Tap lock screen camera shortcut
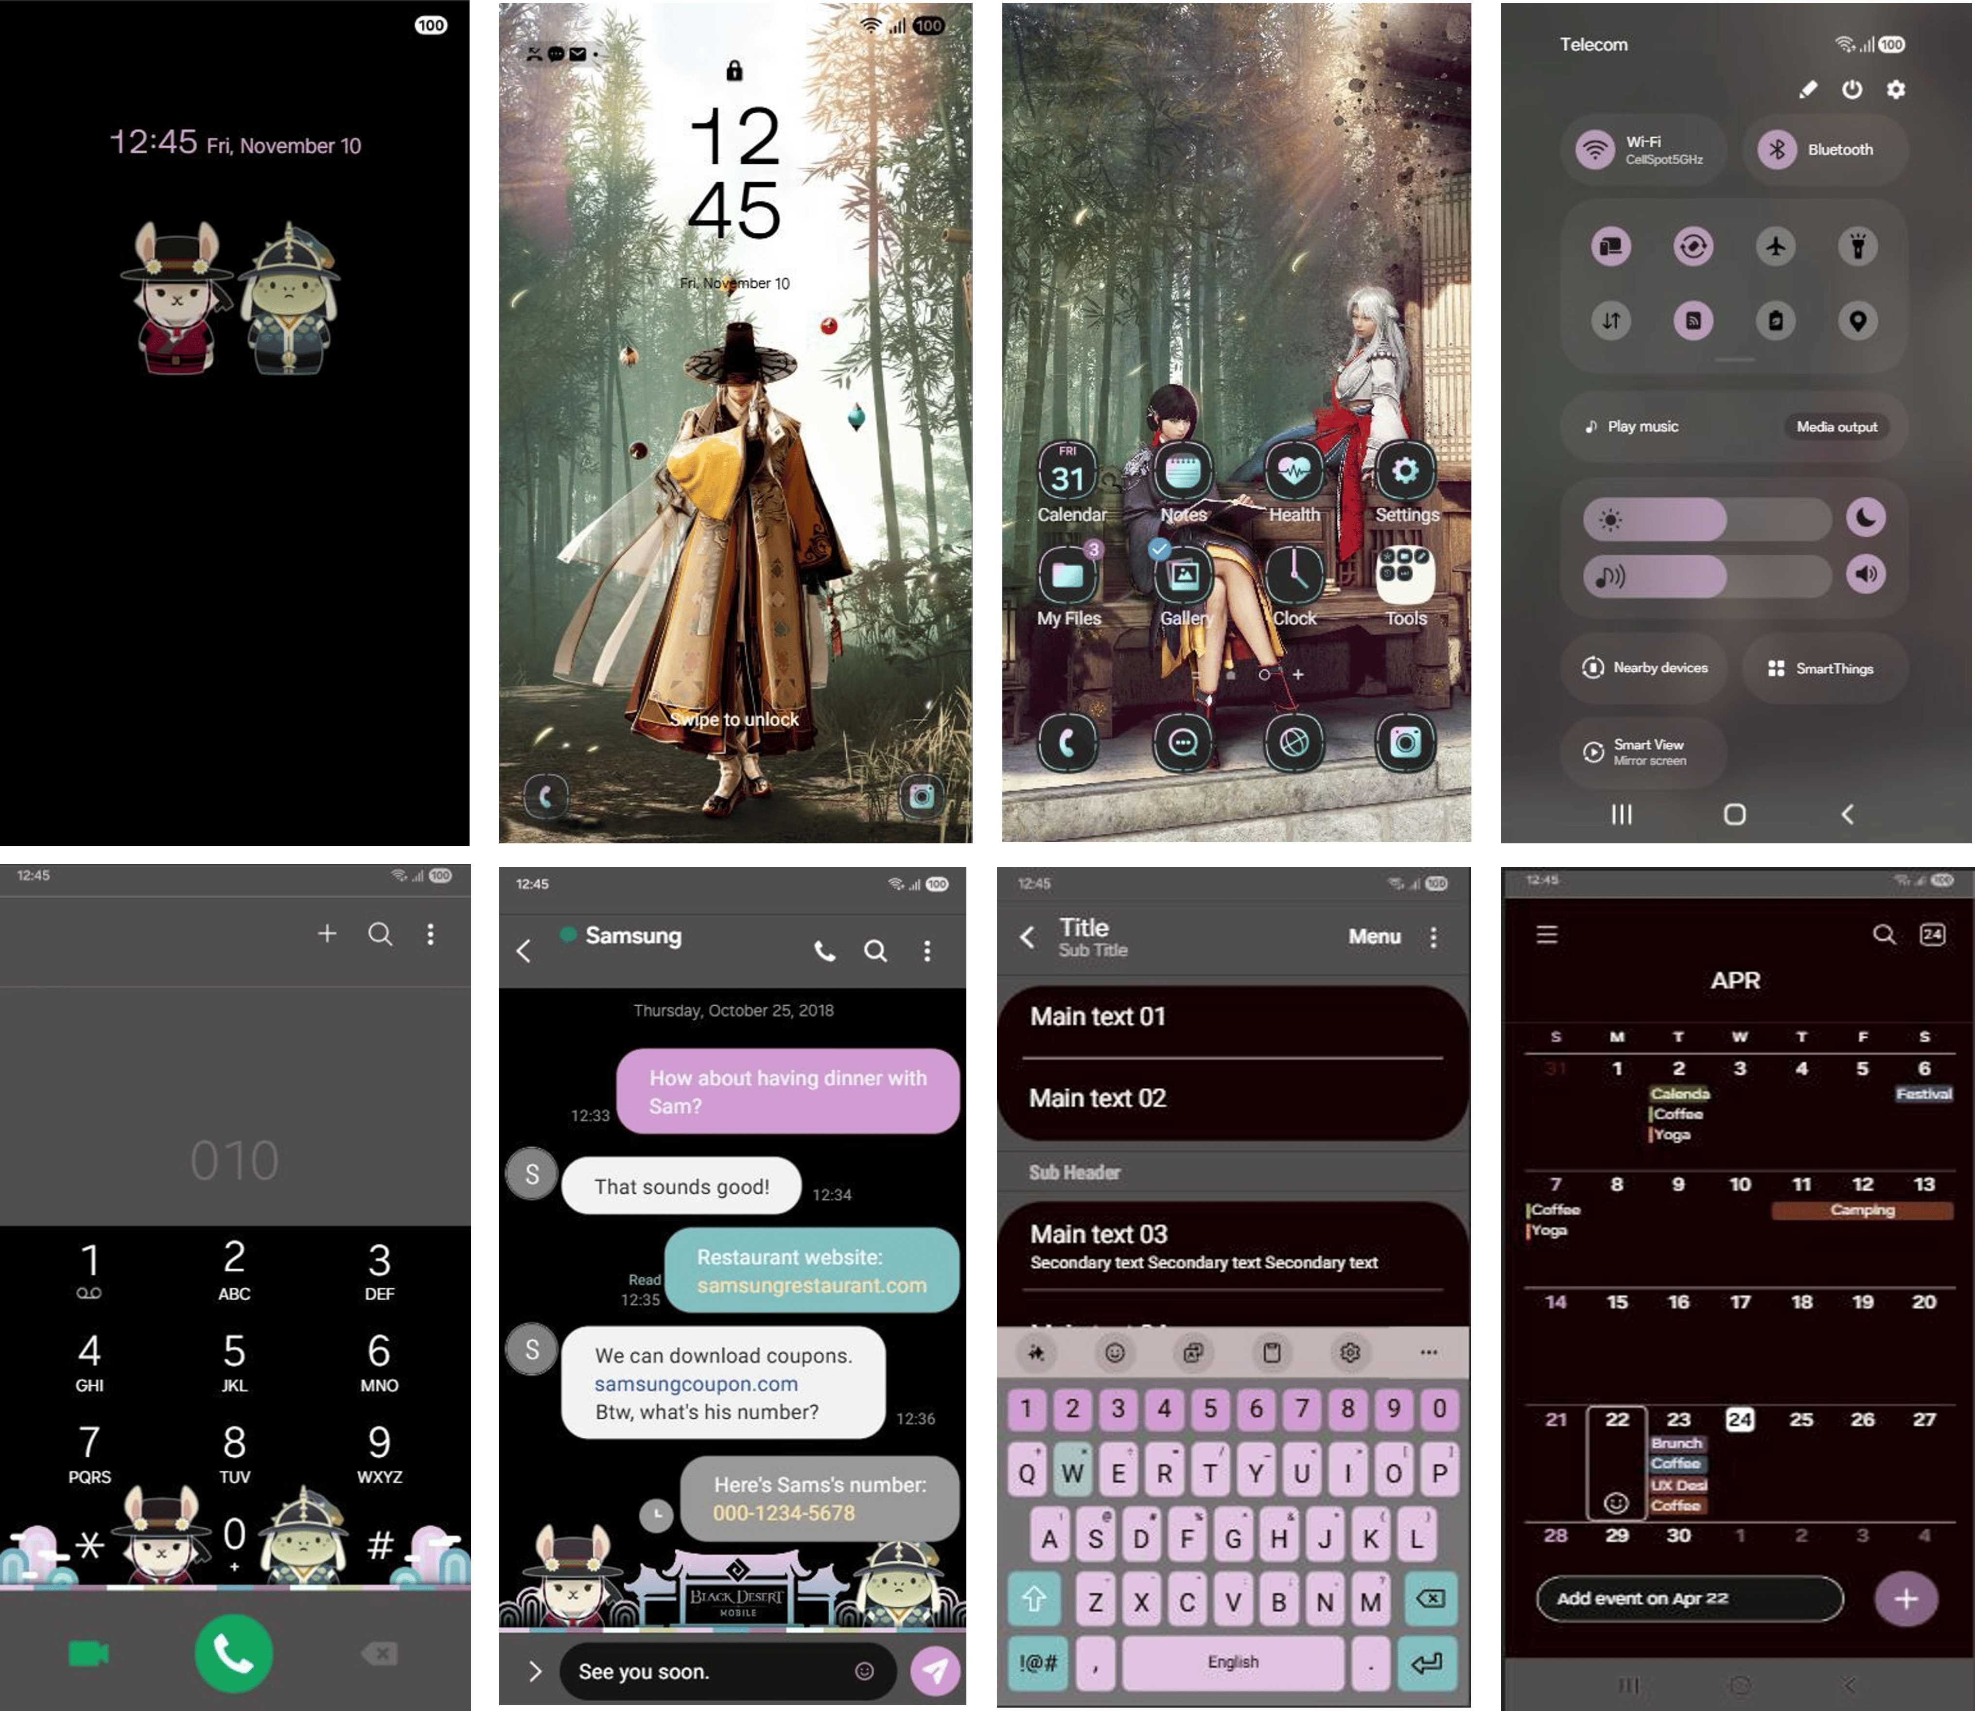Image resolution: width=1975 pixels, height=1711 pixels. click(x=921, y=796)
